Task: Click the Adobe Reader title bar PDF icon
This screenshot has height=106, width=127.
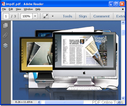Action: [3, 4]
